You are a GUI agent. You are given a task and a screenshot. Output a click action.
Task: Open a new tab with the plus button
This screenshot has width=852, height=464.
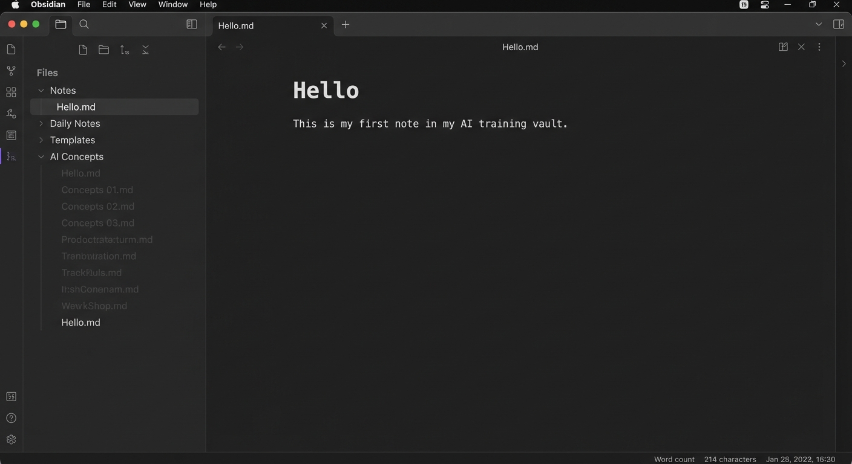pos(346,25)
